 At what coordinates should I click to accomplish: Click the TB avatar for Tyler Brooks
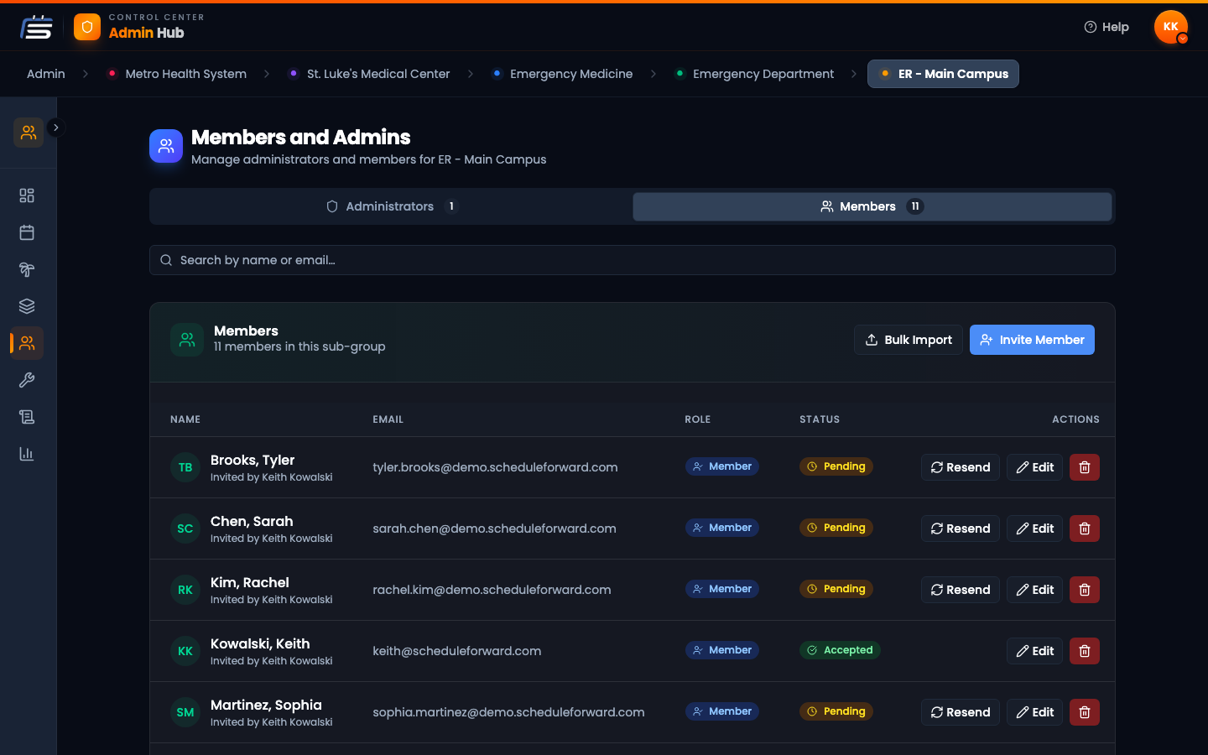(185, 467)
